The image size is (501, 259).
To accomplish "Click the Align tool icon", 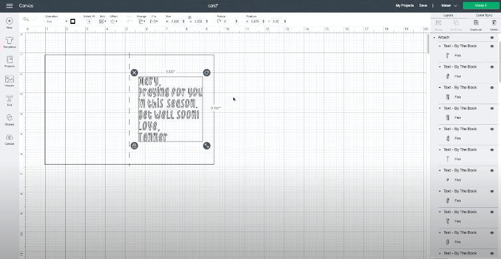I will click(x=130, y=21).
